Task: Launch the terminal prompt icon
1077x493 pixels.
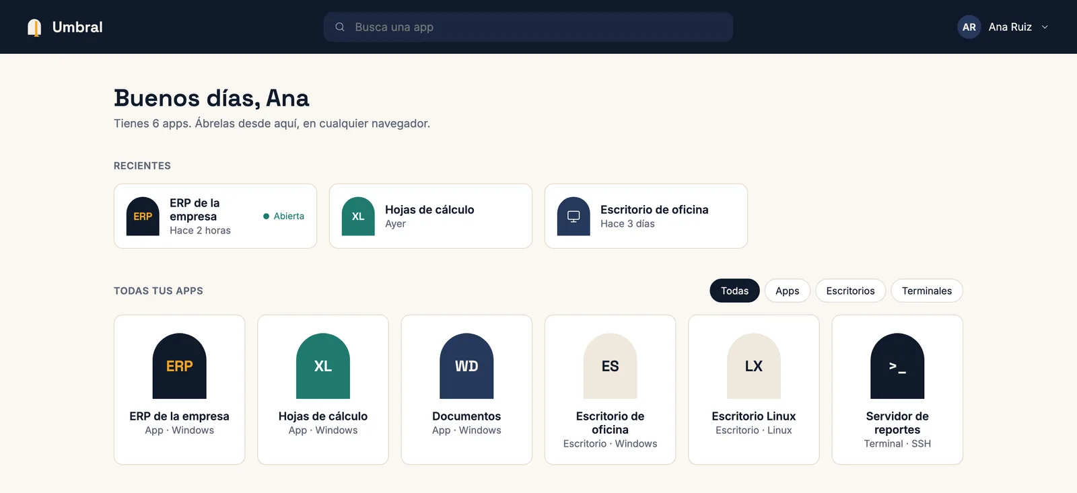Action: (x=897, y=366)
